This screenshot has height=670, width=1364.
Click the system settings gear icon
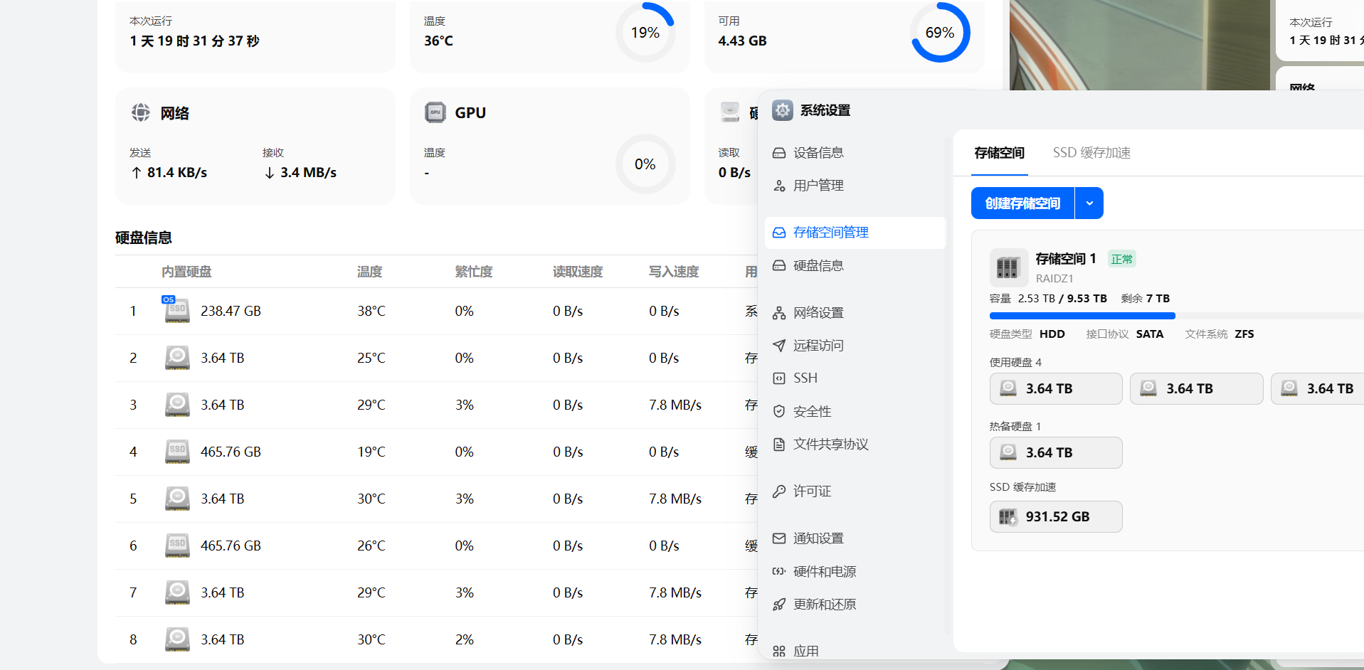[782, 110]
